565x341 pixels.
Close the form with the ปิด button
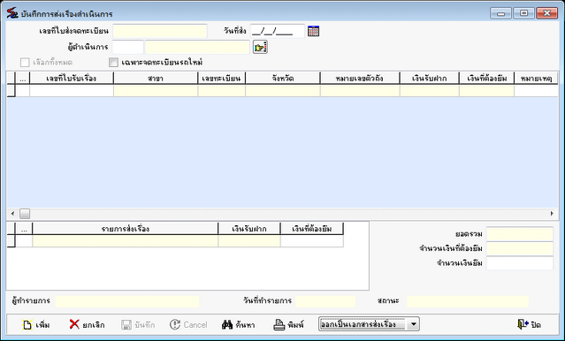coord(529,324)
